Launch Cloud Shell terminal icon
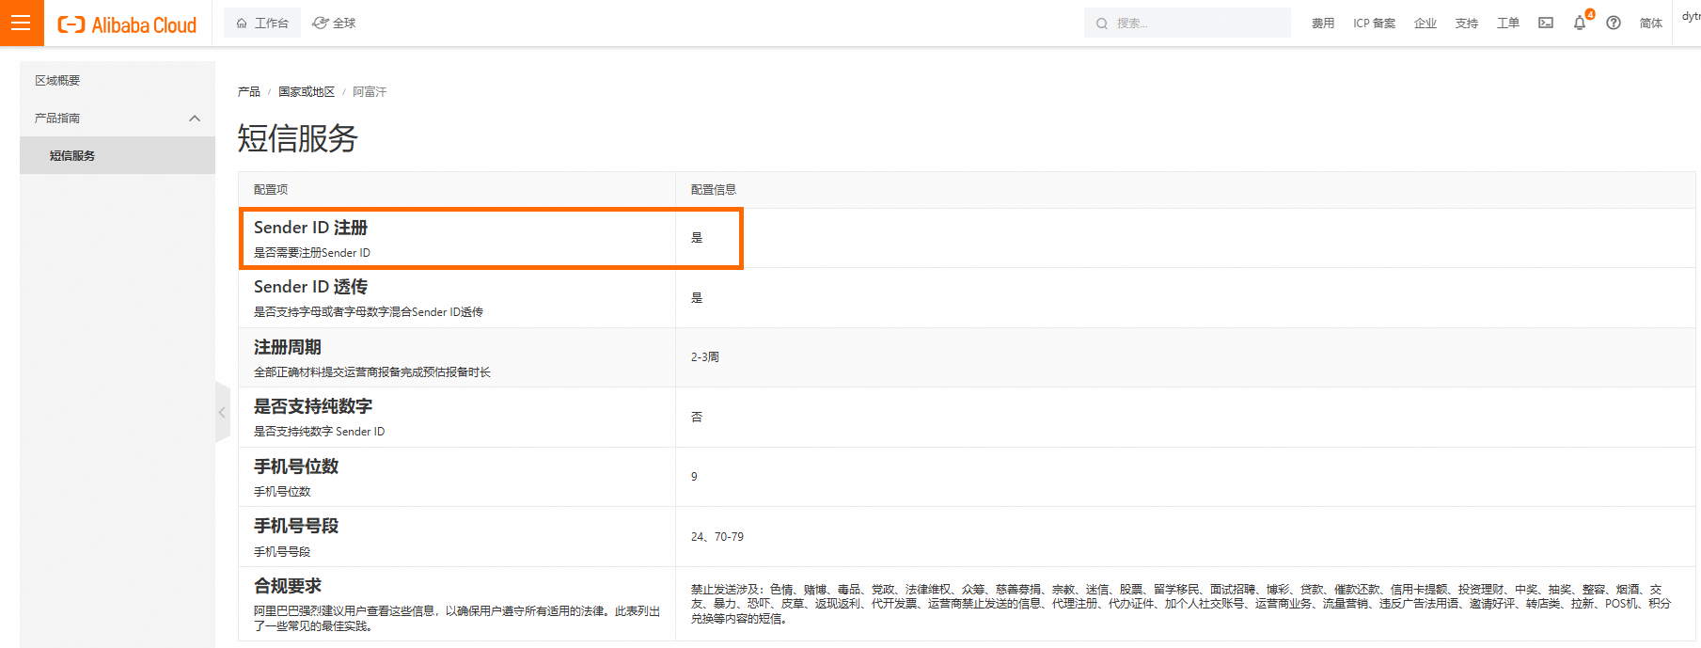The width and height of the screenshot is (1701, 648). tap(1546, 23)
